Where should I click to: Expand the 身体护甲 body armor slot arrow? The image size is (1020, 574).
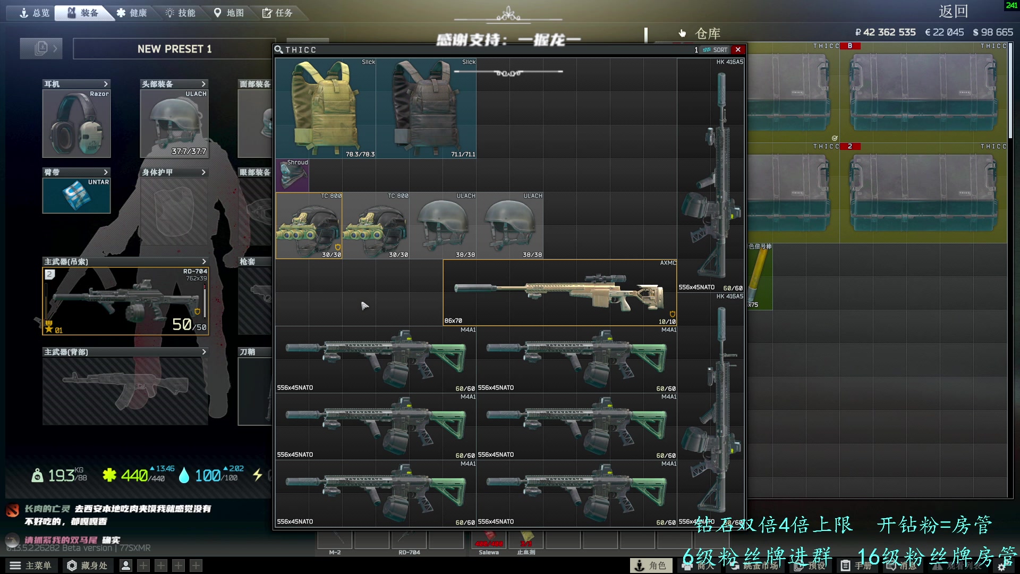[203, 172]
